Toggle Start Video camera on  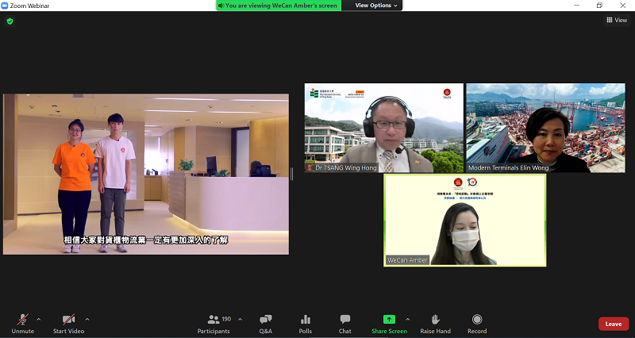[x=68, y=323]
